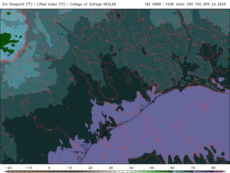Click the '18Z HRRR' model run label
The width and height of the screenshot is (230, 173).
(x=153, y=4)
